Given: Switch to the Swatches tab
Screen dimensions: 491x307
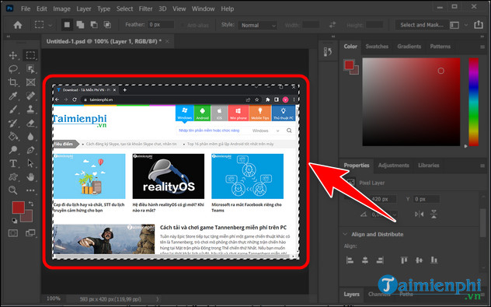Looking at the screenshot, I should pyautogui.click(x=377, y=47).
